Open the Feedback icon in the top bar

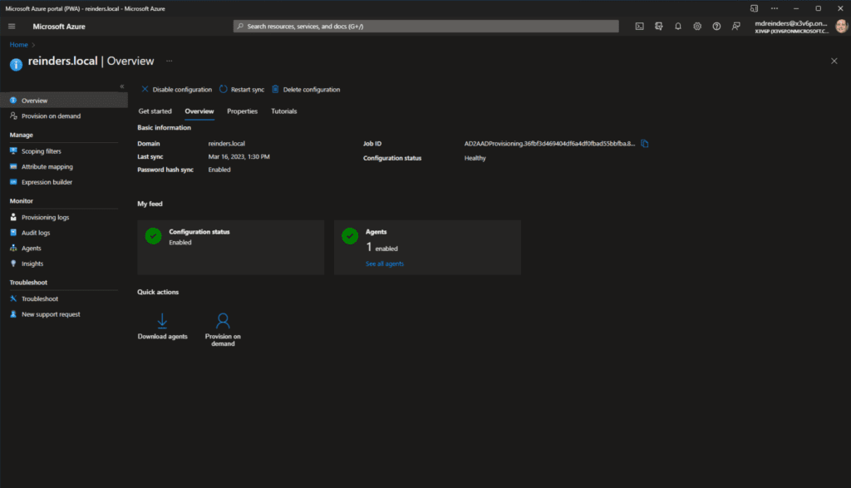click(736, 26)
